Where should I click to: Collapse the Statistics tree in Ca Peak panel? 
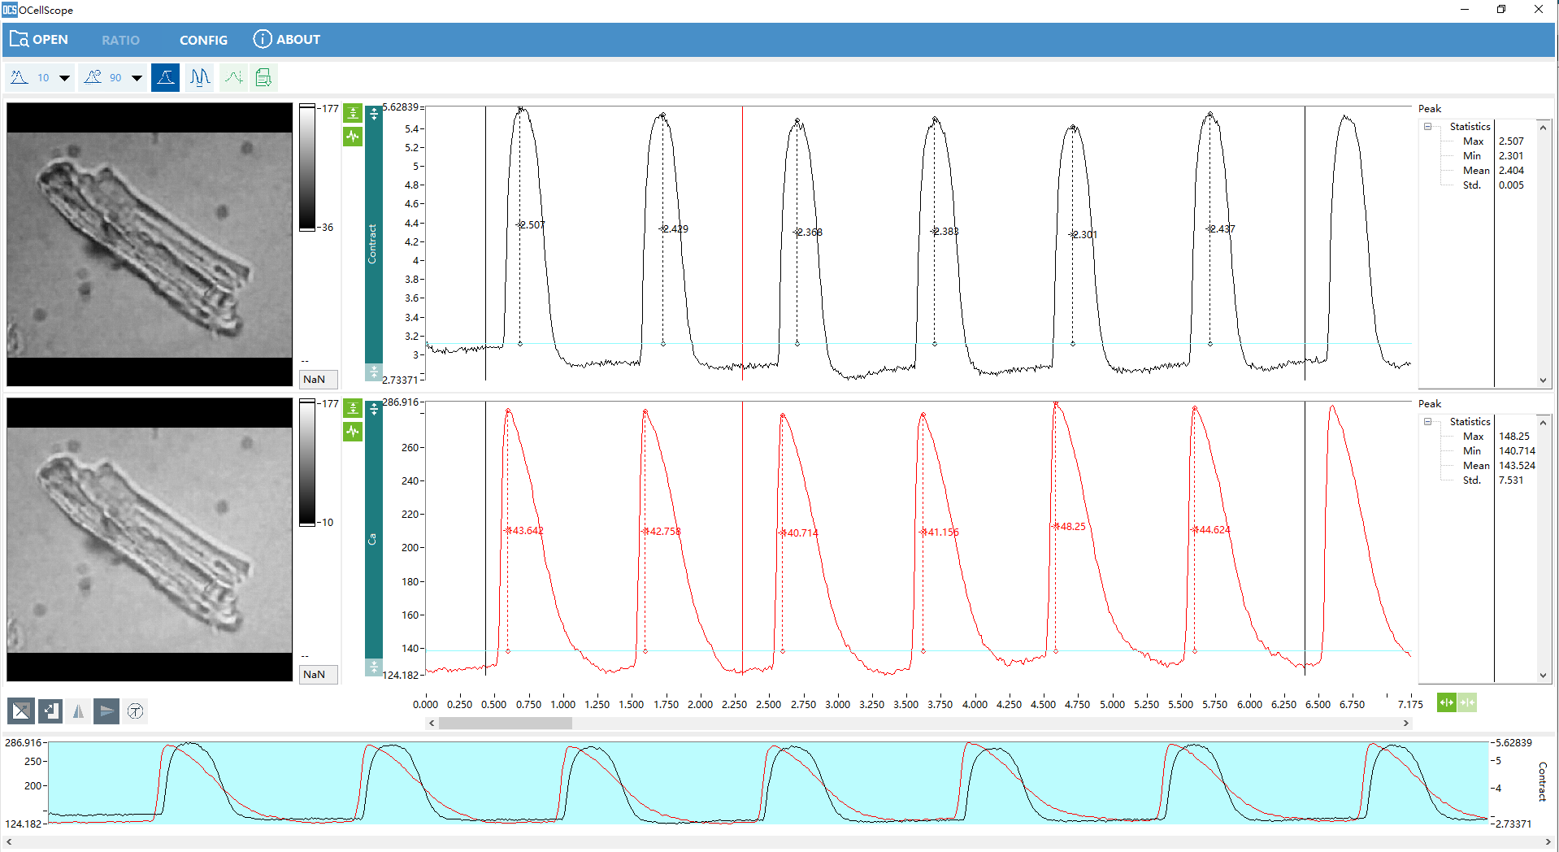1427,422
